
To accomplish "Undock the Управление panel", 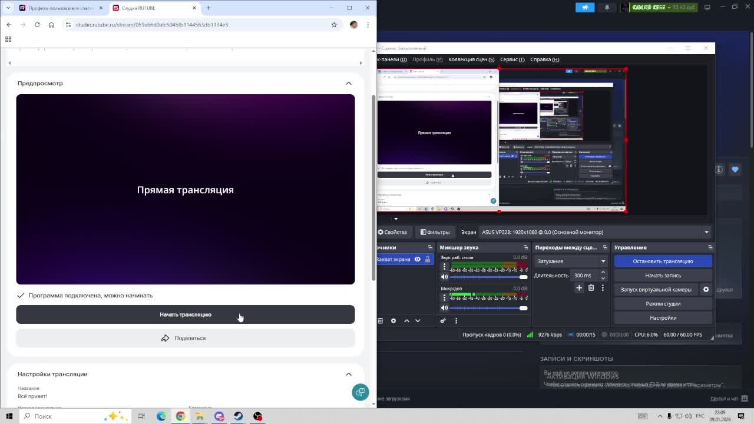I will coord(710,247).
